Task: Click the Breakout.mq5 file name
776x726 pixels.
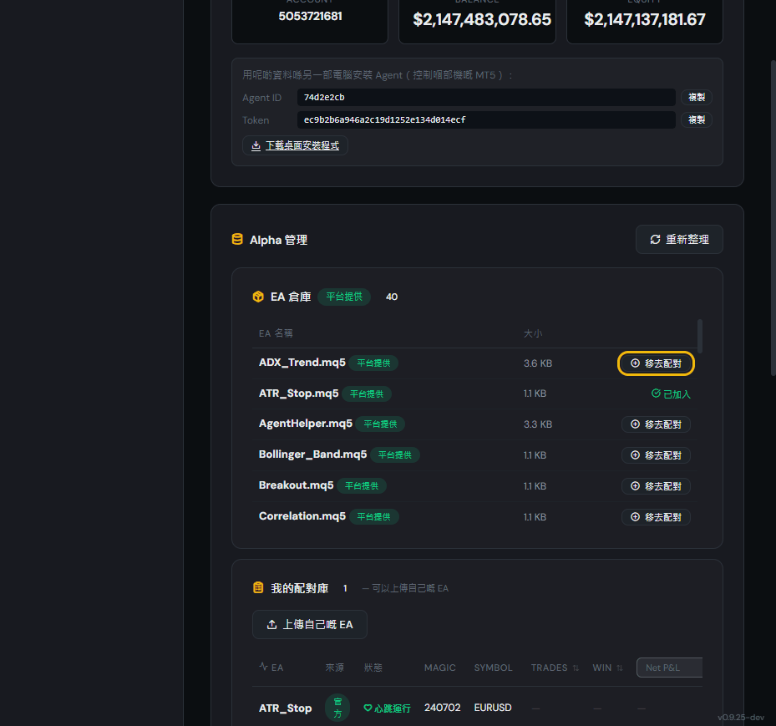Action: 296,485
